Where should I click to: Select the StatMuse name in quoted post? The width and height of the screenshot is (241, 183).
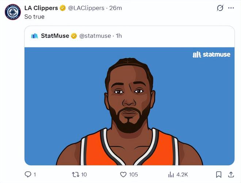pyautogui.click(x=55, y=36)
